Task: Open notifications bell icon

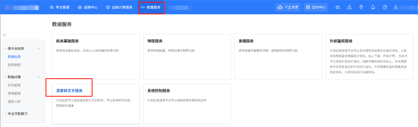Action: [373, 7]
